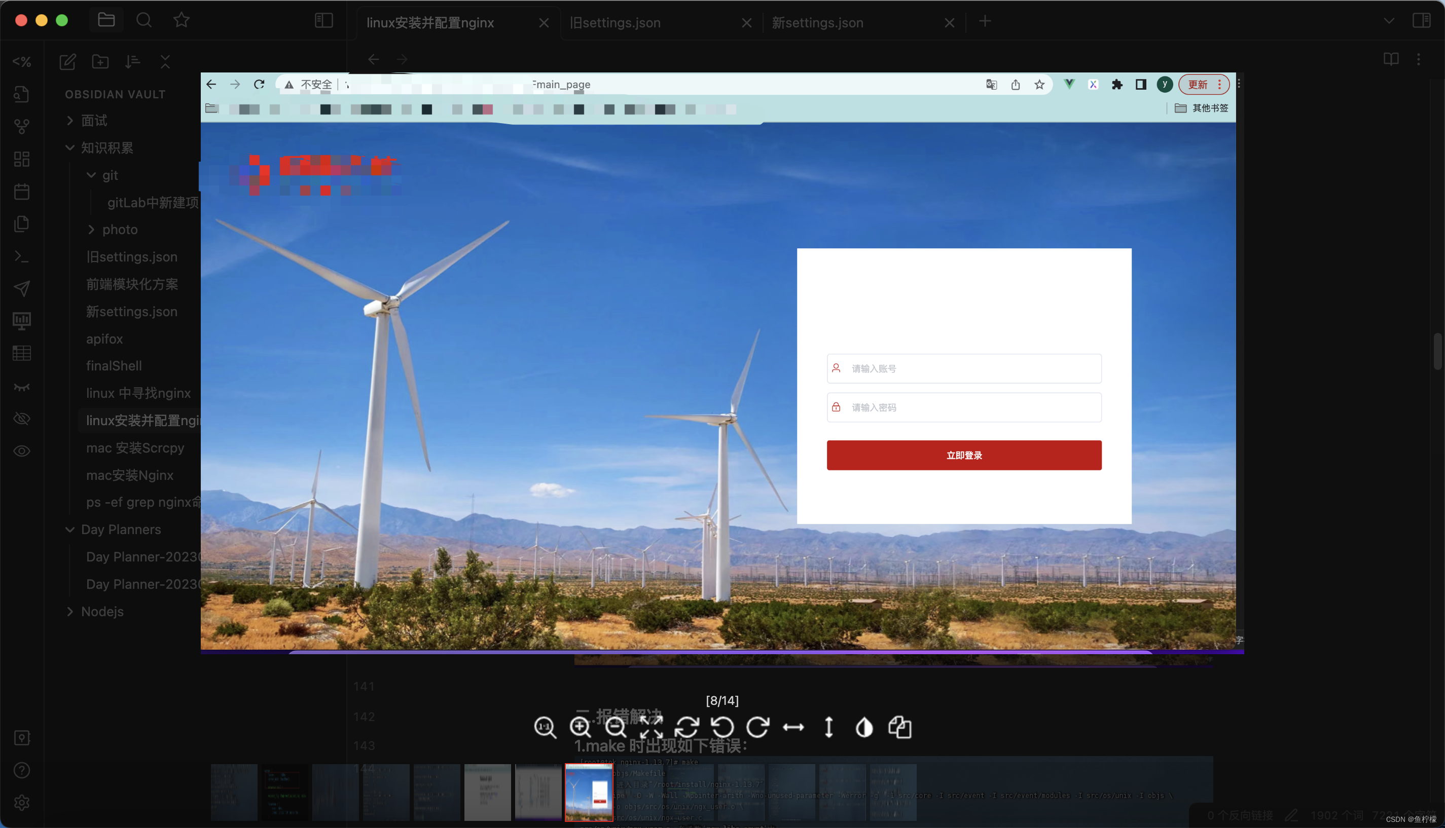Toggle invert color on the image
The image size is (1445, 828).
pos(864,727)
